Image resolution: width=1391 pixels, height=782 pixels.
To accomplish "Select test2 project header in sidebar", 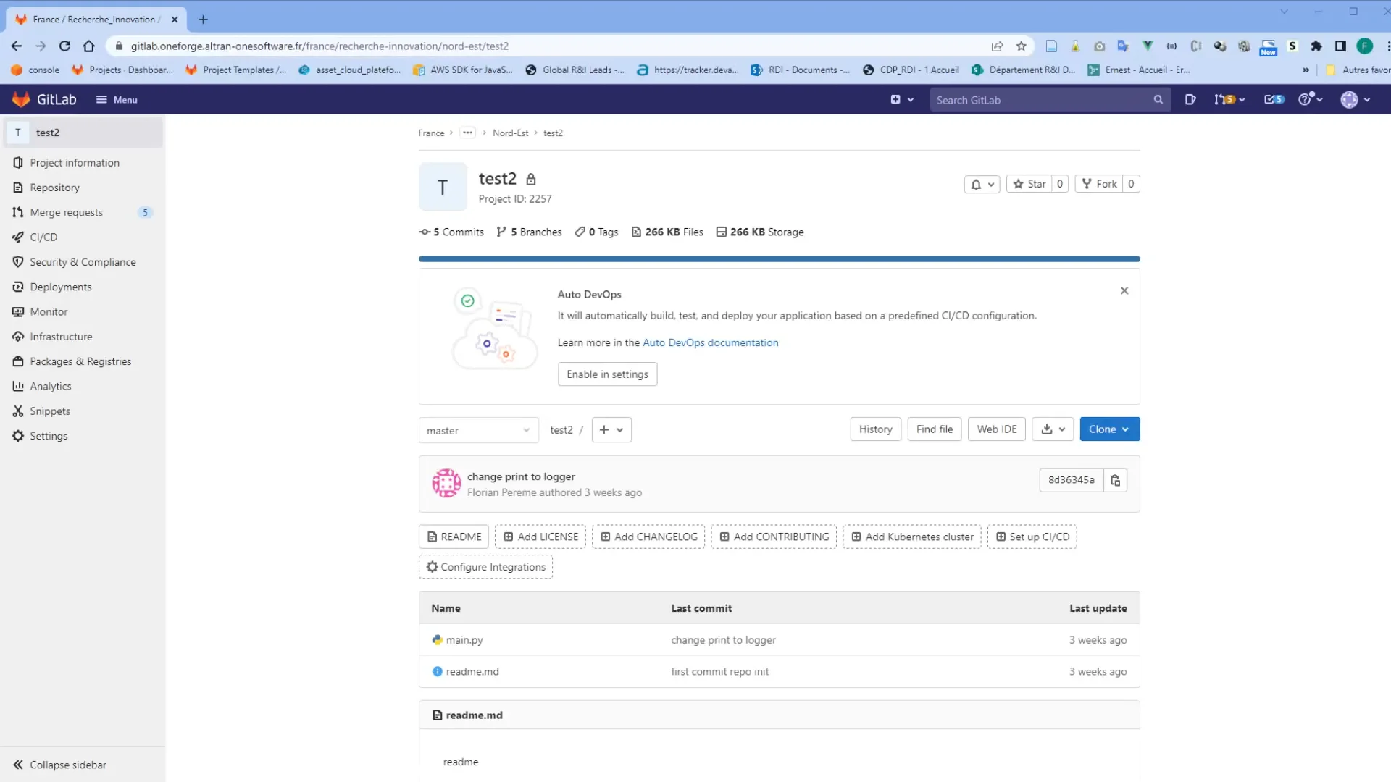I will 83,133.
